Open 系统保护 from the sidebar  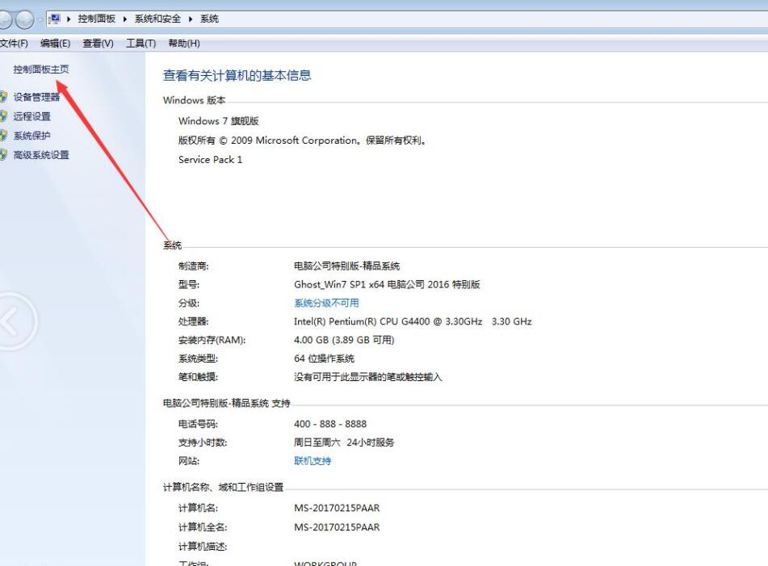coord(31,136)
